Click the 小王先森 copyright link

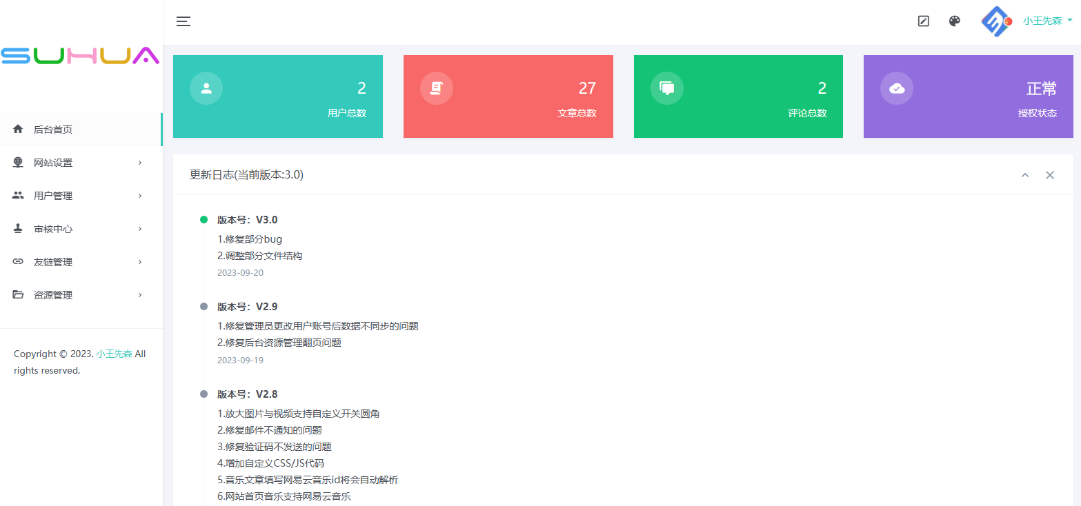(x=114, y=354)
